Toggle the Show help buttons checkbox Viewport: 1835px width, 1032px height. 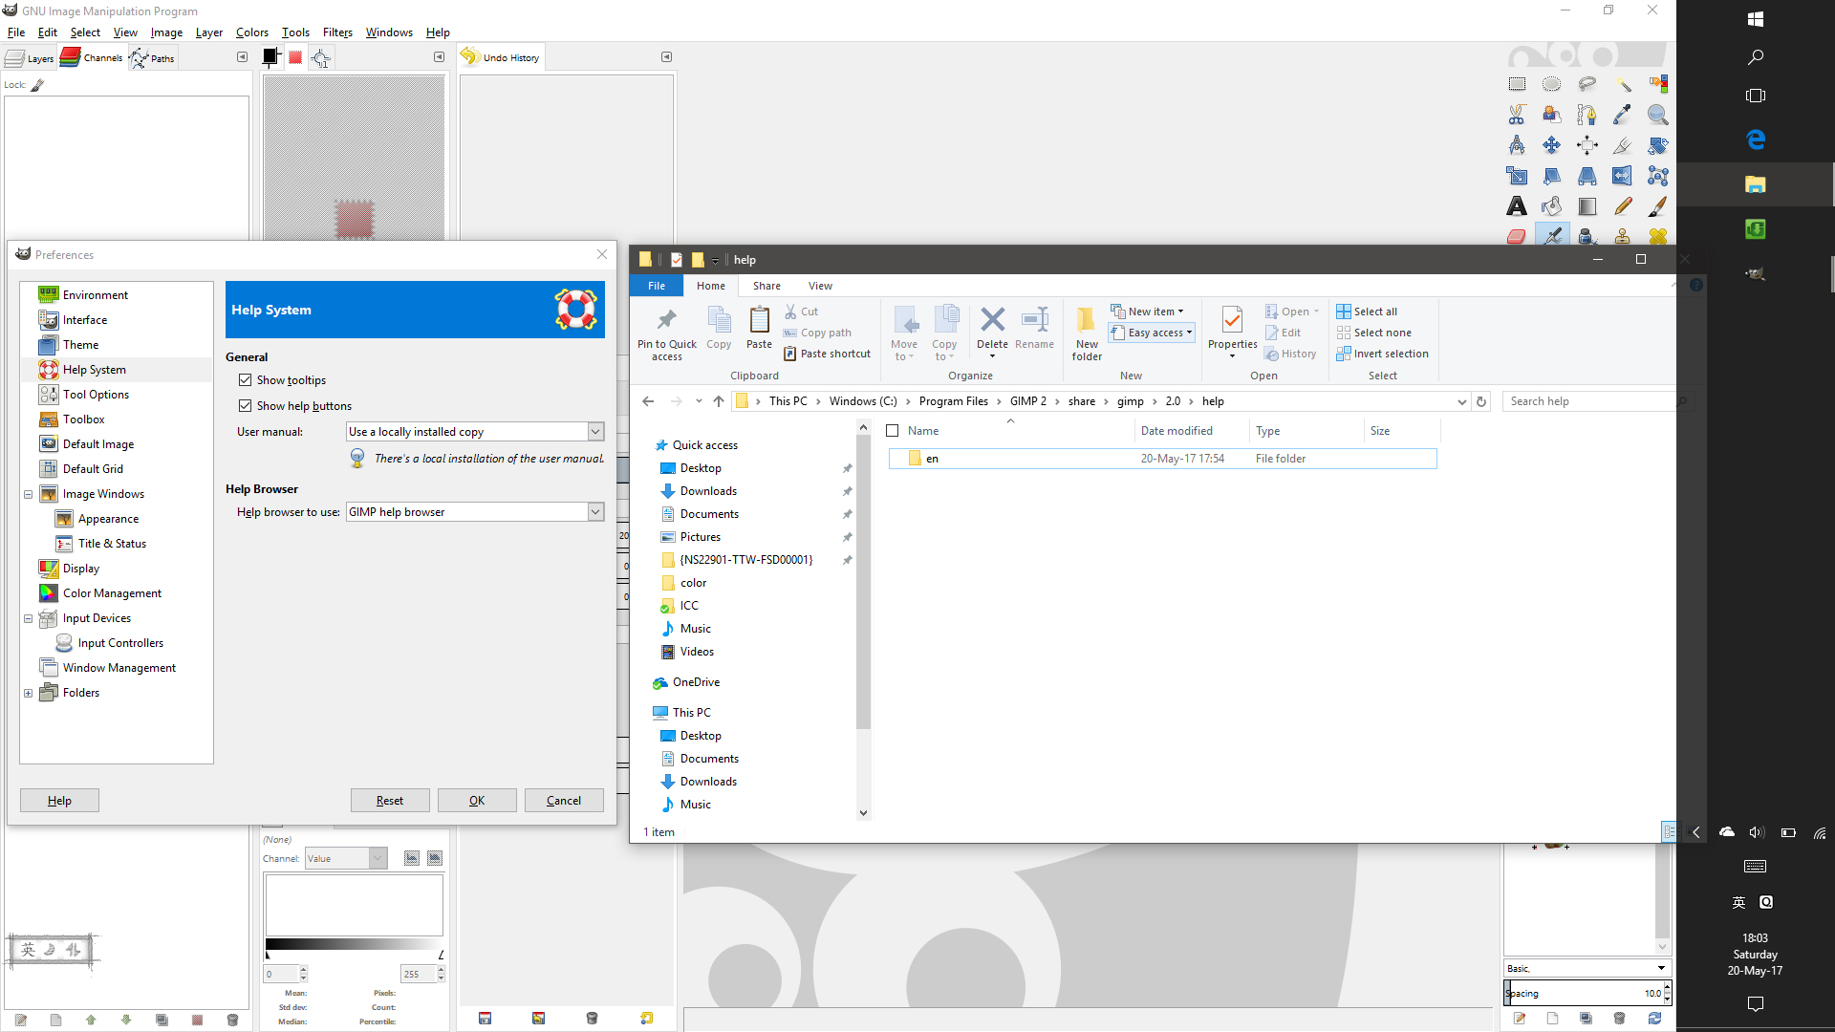(x=246, y=406)
